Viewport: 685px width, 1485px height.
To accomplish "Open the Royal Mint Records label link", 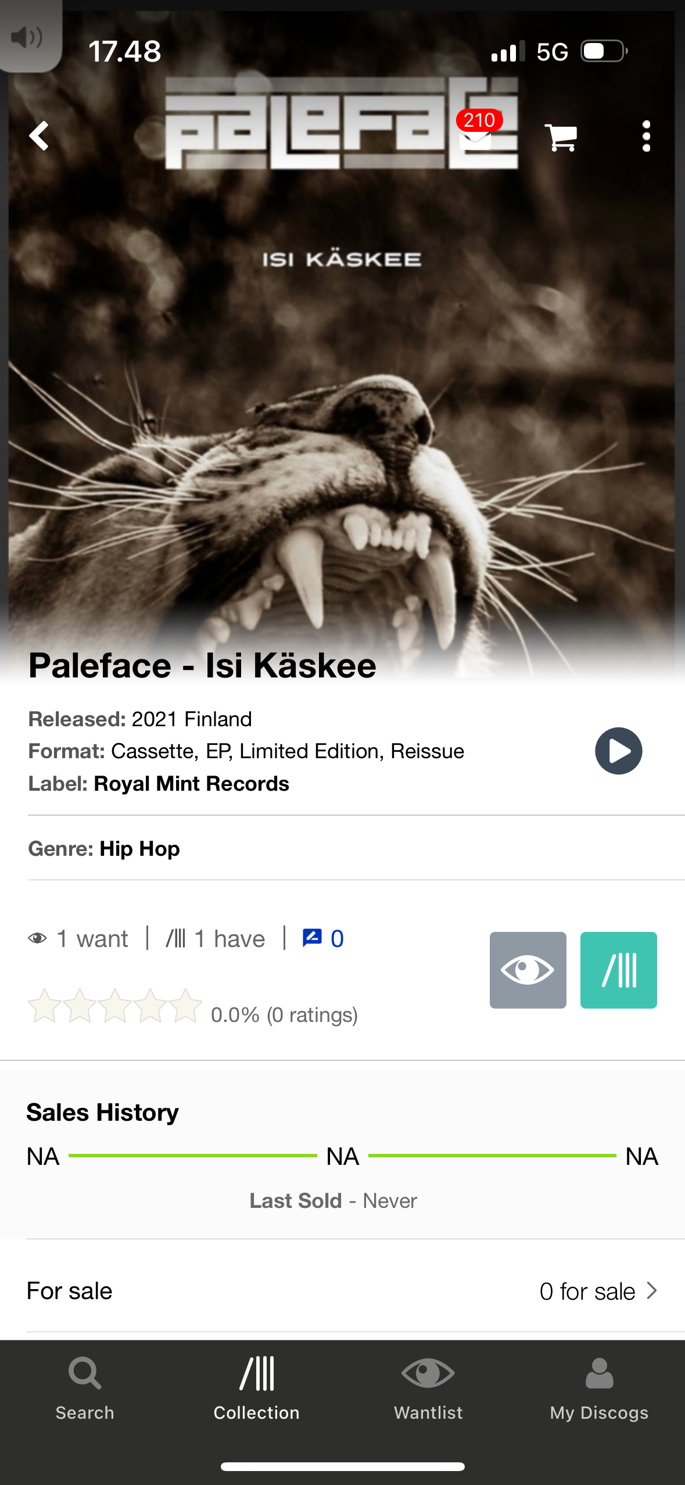I will coord(191,784).
